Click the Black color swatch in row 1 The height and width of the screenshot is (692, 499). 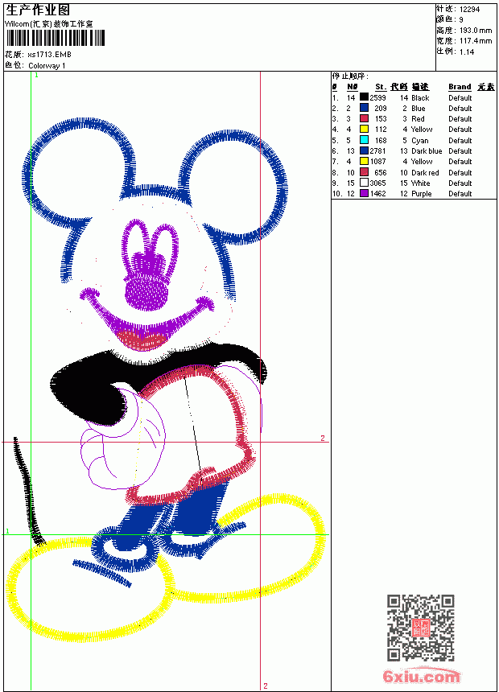(x=364, y=97)
